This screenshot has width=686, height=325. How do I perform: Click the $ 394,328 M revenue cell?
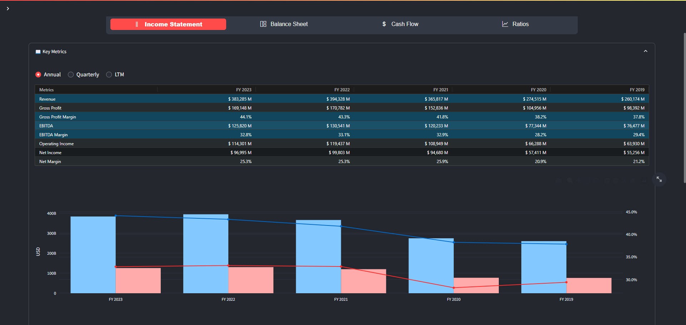338,99
